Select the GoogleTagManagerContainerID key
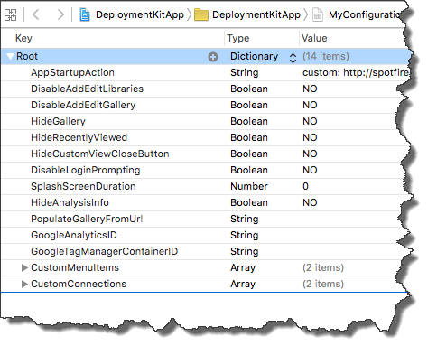The height and width of the screenshot is (355, 437). 104,251
